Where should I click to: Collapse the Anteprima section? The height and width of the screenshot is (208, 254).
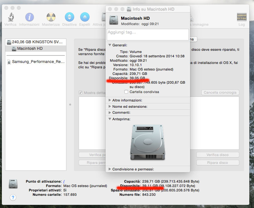[110, 119]
